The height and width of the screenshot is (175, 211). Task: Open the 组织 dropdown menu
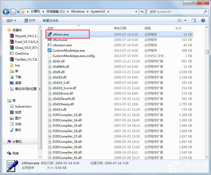pos(11,20)
